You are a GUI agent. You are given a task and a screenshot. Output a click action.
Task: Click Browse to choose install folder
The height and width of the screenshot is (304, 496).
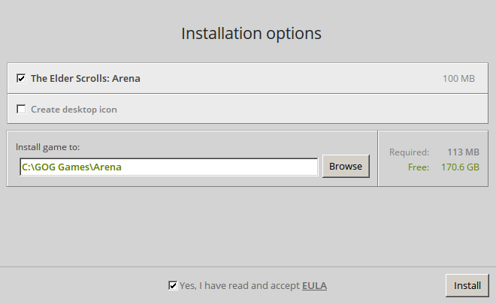coord(346,166)
